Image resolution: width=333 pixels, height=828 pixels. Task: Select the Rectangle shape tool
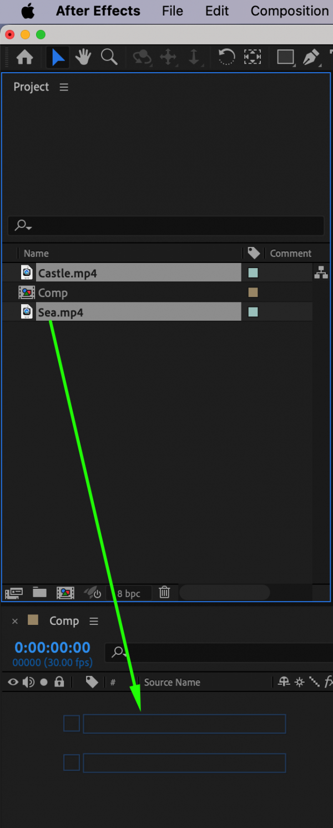point(285,57)
